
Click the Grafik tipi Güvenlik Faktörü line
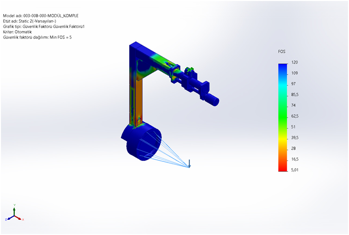click(x=44, y=26)
